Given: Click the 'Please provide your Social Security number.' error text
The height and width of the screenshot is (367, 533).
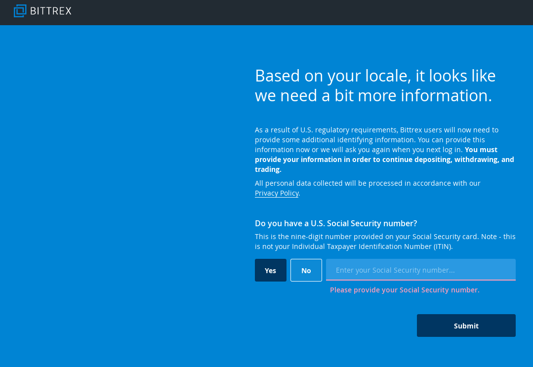Looking at the screenshot, I should click(x=405, y=290).
